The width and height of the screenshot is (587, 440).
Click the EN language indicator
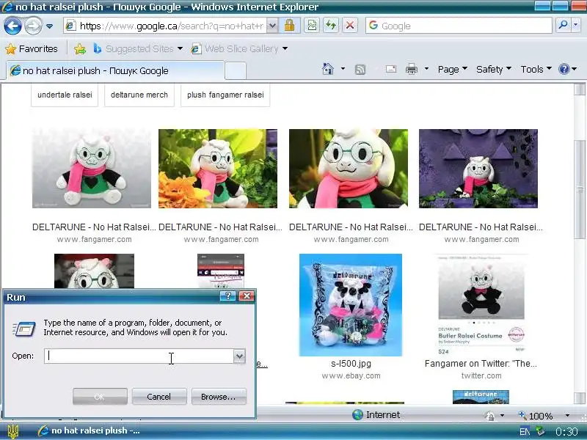[524, 432]
